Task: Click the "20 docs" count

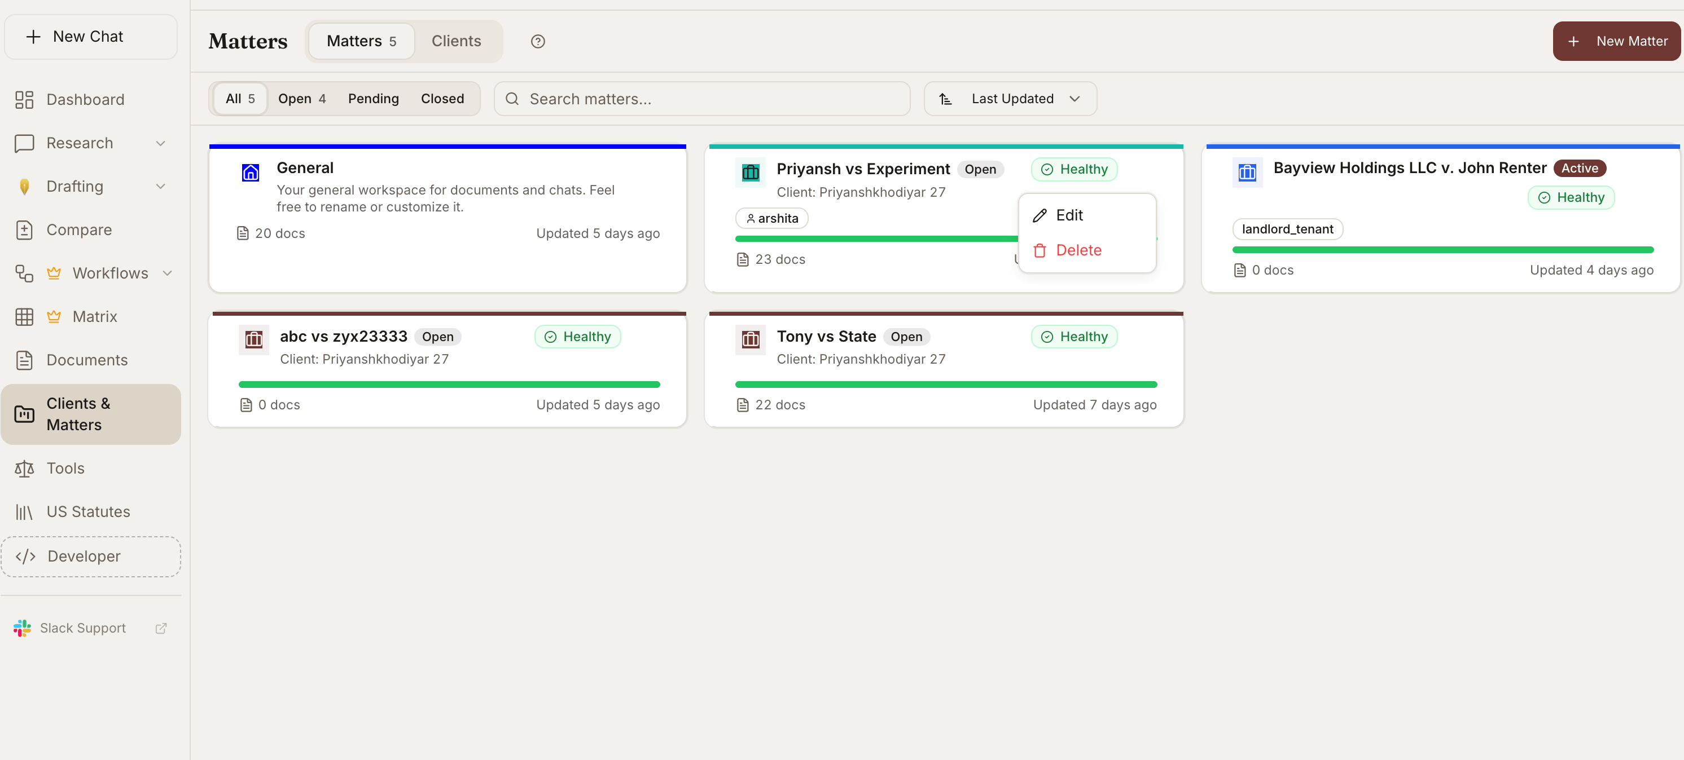Action: (x=280, y=233)
